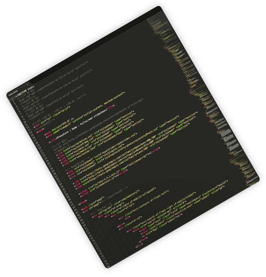Click the opening title tag
Viewport: 266px width, 277px height.
tap(52, 140)
